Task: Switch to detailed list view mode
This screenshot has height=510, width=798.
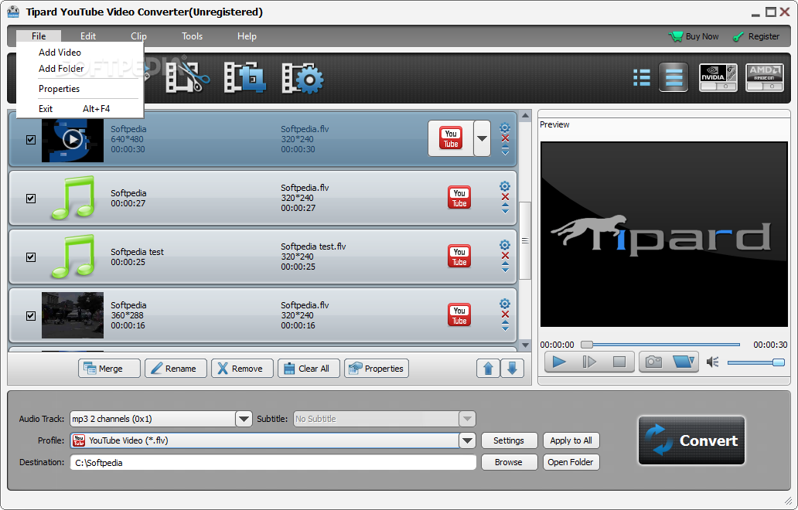Action: pos(674,77)
